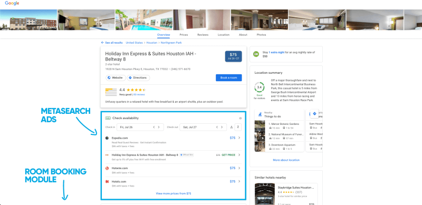The height and width of the screenshot is (205, 422).
Task: Open Houston breadcrumb link
Action: tap(152, 43)
